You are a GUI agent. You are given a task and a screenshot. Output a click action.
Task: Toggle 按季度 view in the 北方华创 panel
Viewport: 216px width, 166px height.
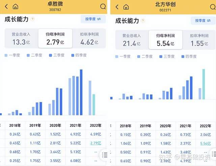[203, 21]
